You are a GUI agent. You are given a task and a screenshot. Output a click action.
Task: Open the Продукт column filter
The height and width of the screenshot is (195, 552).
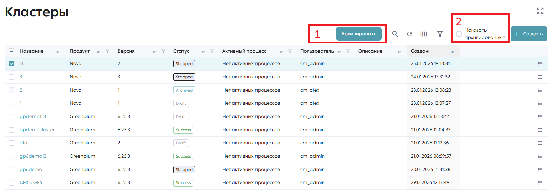pyautogui.click(x=108, y=51)
